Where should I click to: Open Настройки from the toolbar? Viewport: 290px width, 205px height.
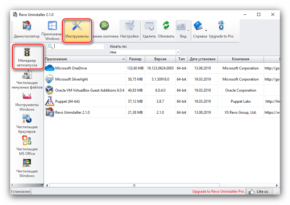(x=129, y=30)
